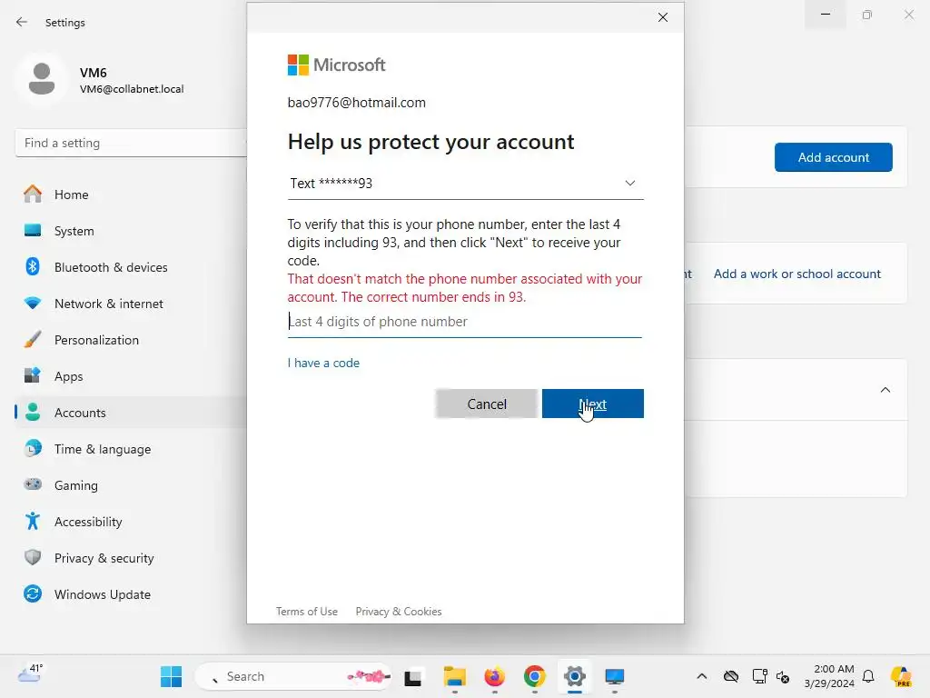
Task: Click 'Add a work or school account'
Action: [797, 274]
